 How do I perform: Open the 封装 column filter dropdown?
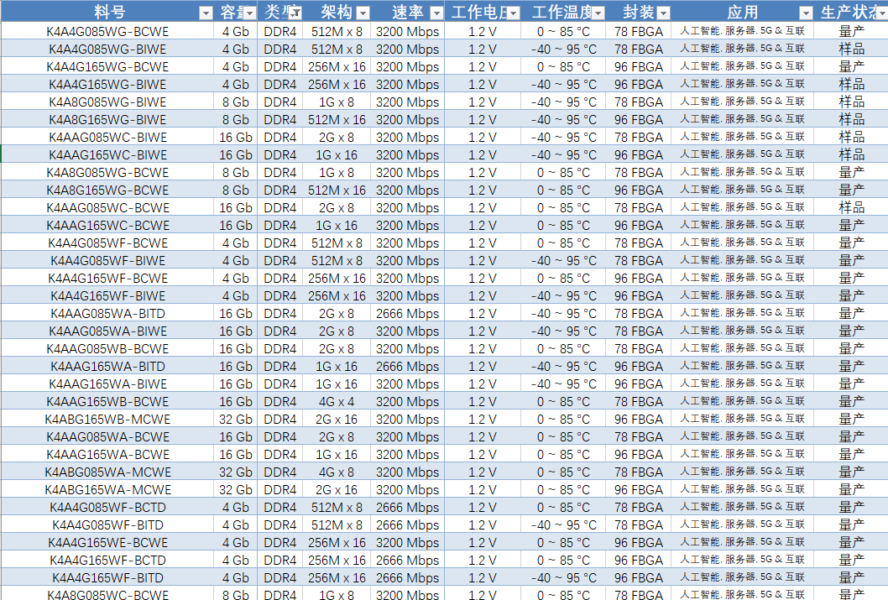pos(664,13)
